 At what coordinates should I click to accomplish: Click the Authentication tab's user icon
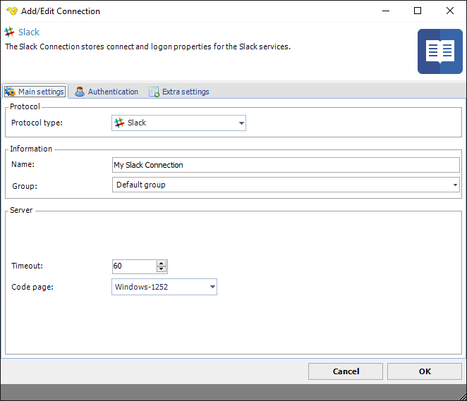point(80,92)
